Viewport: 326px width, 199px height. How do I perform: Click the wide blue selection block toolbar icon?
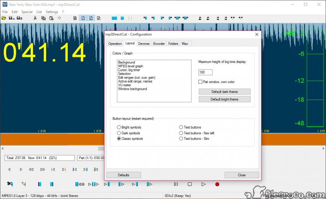115,18
